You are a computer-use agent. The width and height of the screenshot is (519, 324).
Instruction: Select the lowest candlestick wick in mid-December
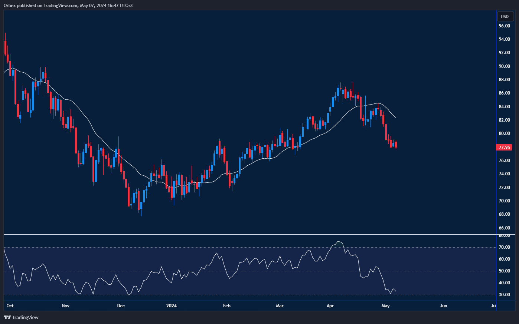[141, 214]
